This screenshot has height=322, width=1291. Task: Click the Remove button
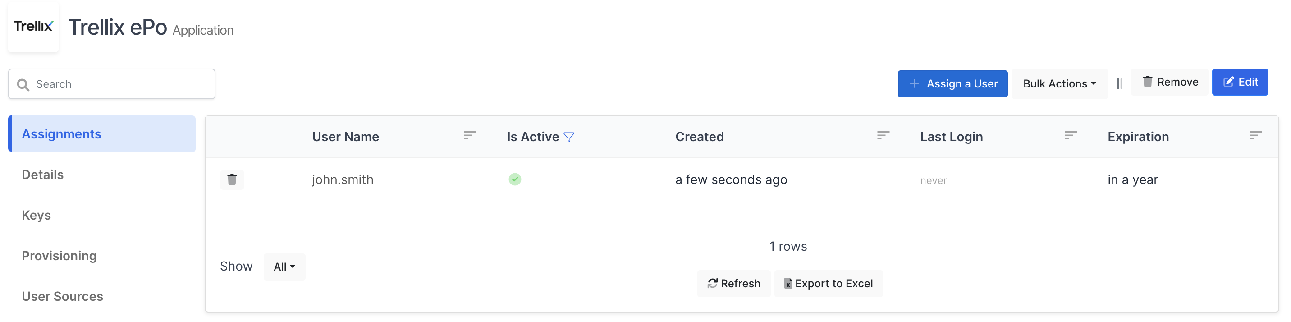click(x=1170, y=82)
